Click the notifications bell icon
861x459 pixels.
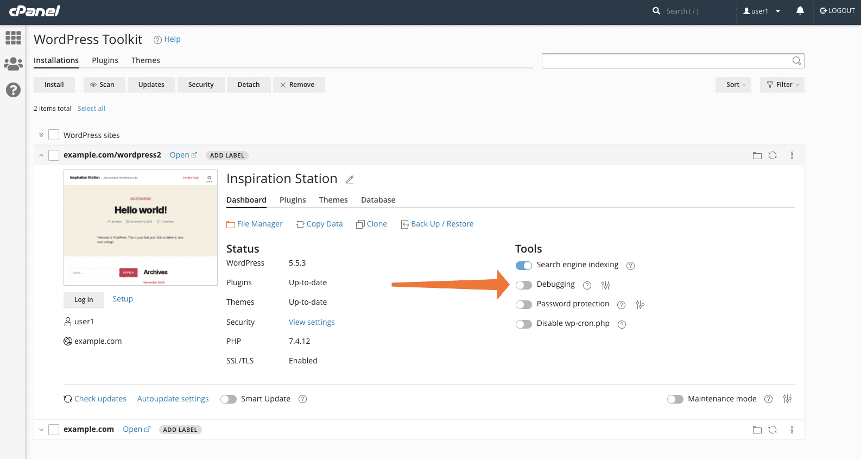pos(800,11)
